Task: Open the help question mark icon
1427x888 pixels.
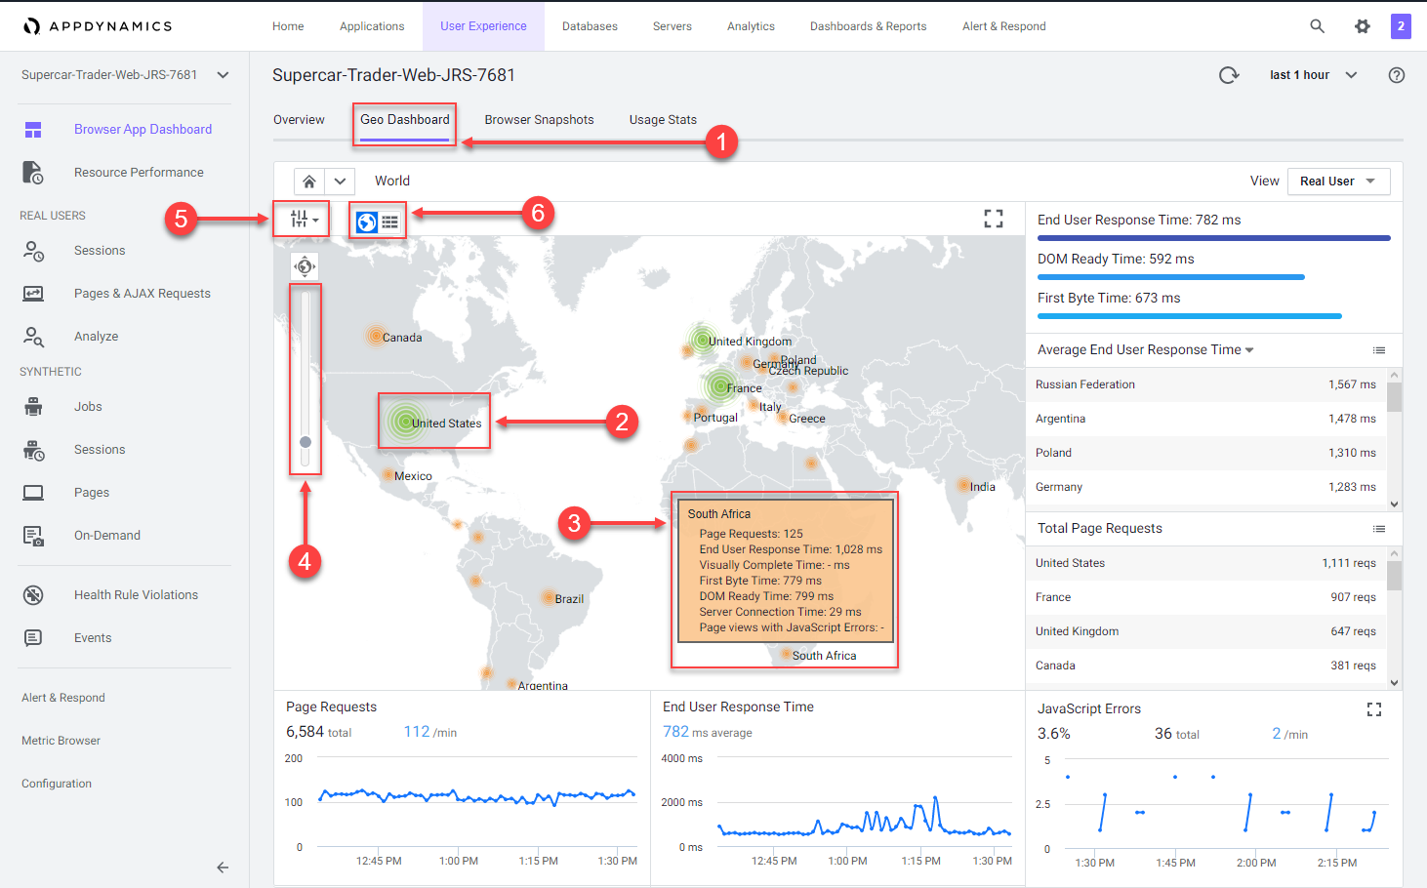Action: (x=1397, y=75)
